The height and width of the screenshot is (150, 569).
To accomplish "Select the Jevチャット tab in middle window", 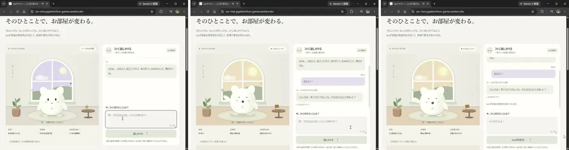I will 217,4.
